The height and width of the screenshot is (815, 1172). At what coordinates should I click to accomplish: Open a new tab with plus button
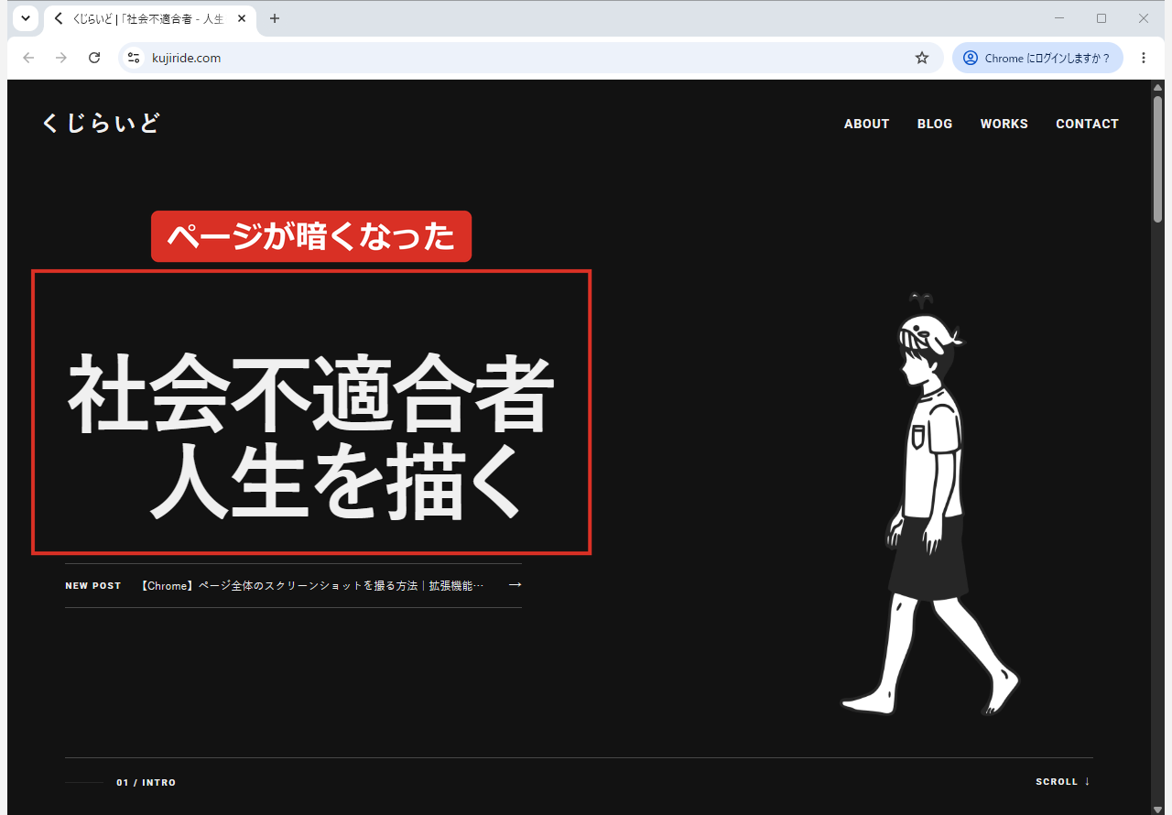[274, 18]
